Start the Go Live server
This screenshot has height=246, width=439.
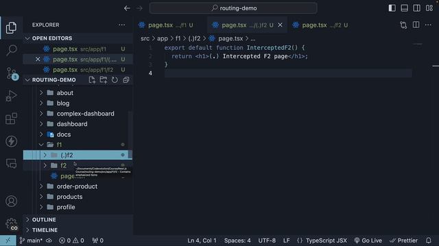coord(368,241)
